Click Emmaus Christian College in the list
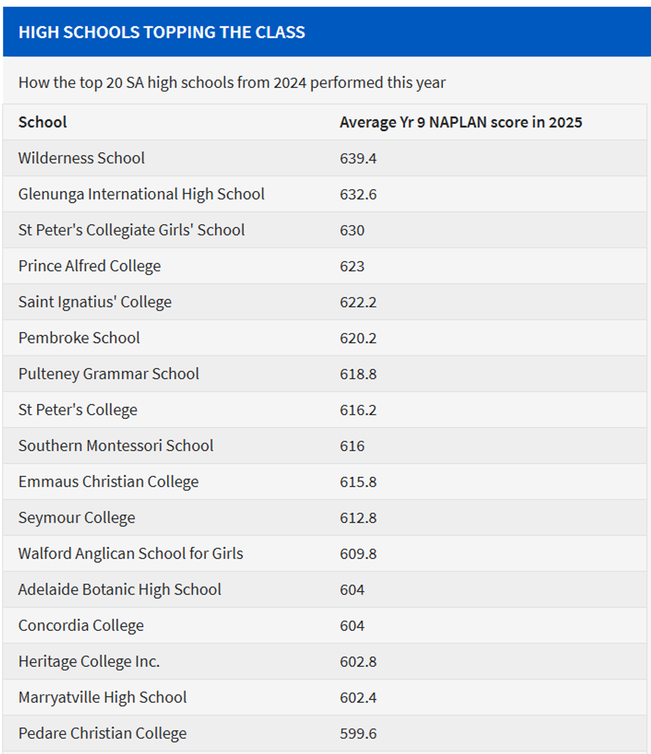The image size is (651, 754). click(108, 482)
